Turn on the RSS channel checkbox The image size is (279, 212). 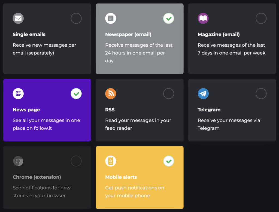(x=169, y=94)
